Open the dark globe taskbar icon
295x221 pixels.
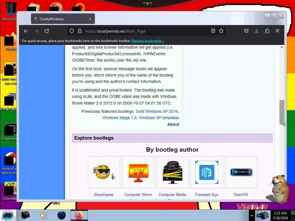[x=62, y=215]
